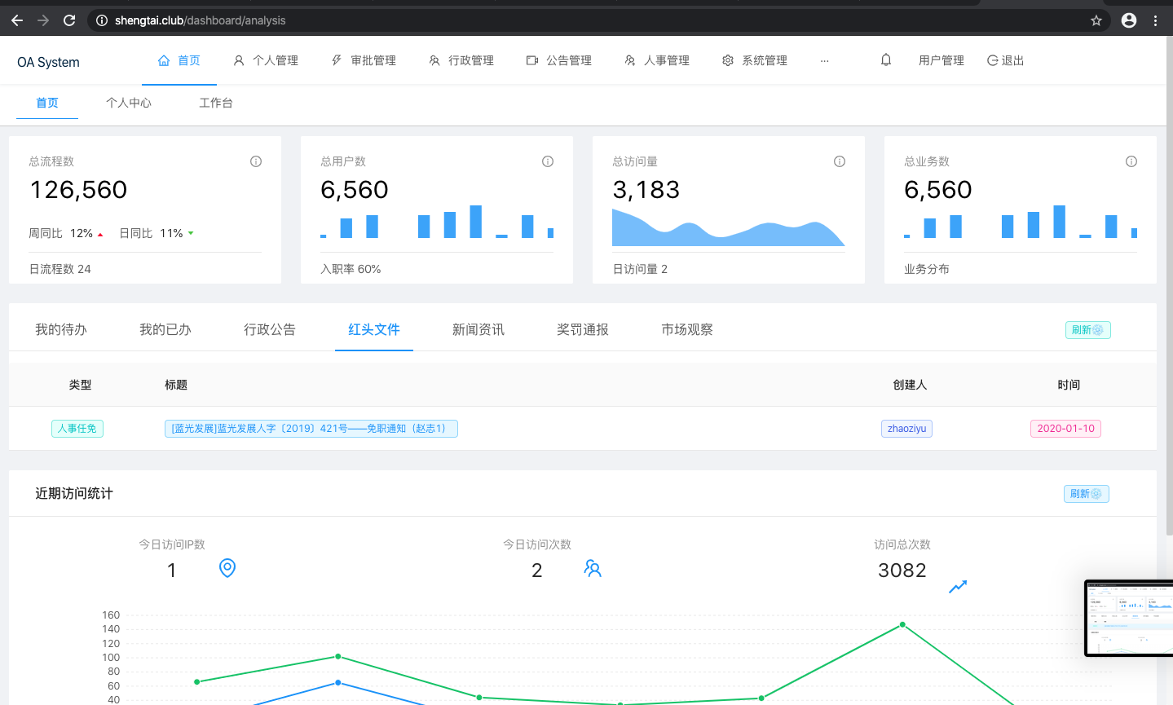Click 刷新 button in 近期访问统计 panel
1173x705 pixels.
point(1087,494)
